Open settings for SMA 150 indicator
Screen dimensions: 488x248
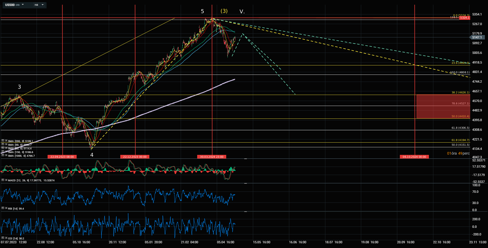3,152
